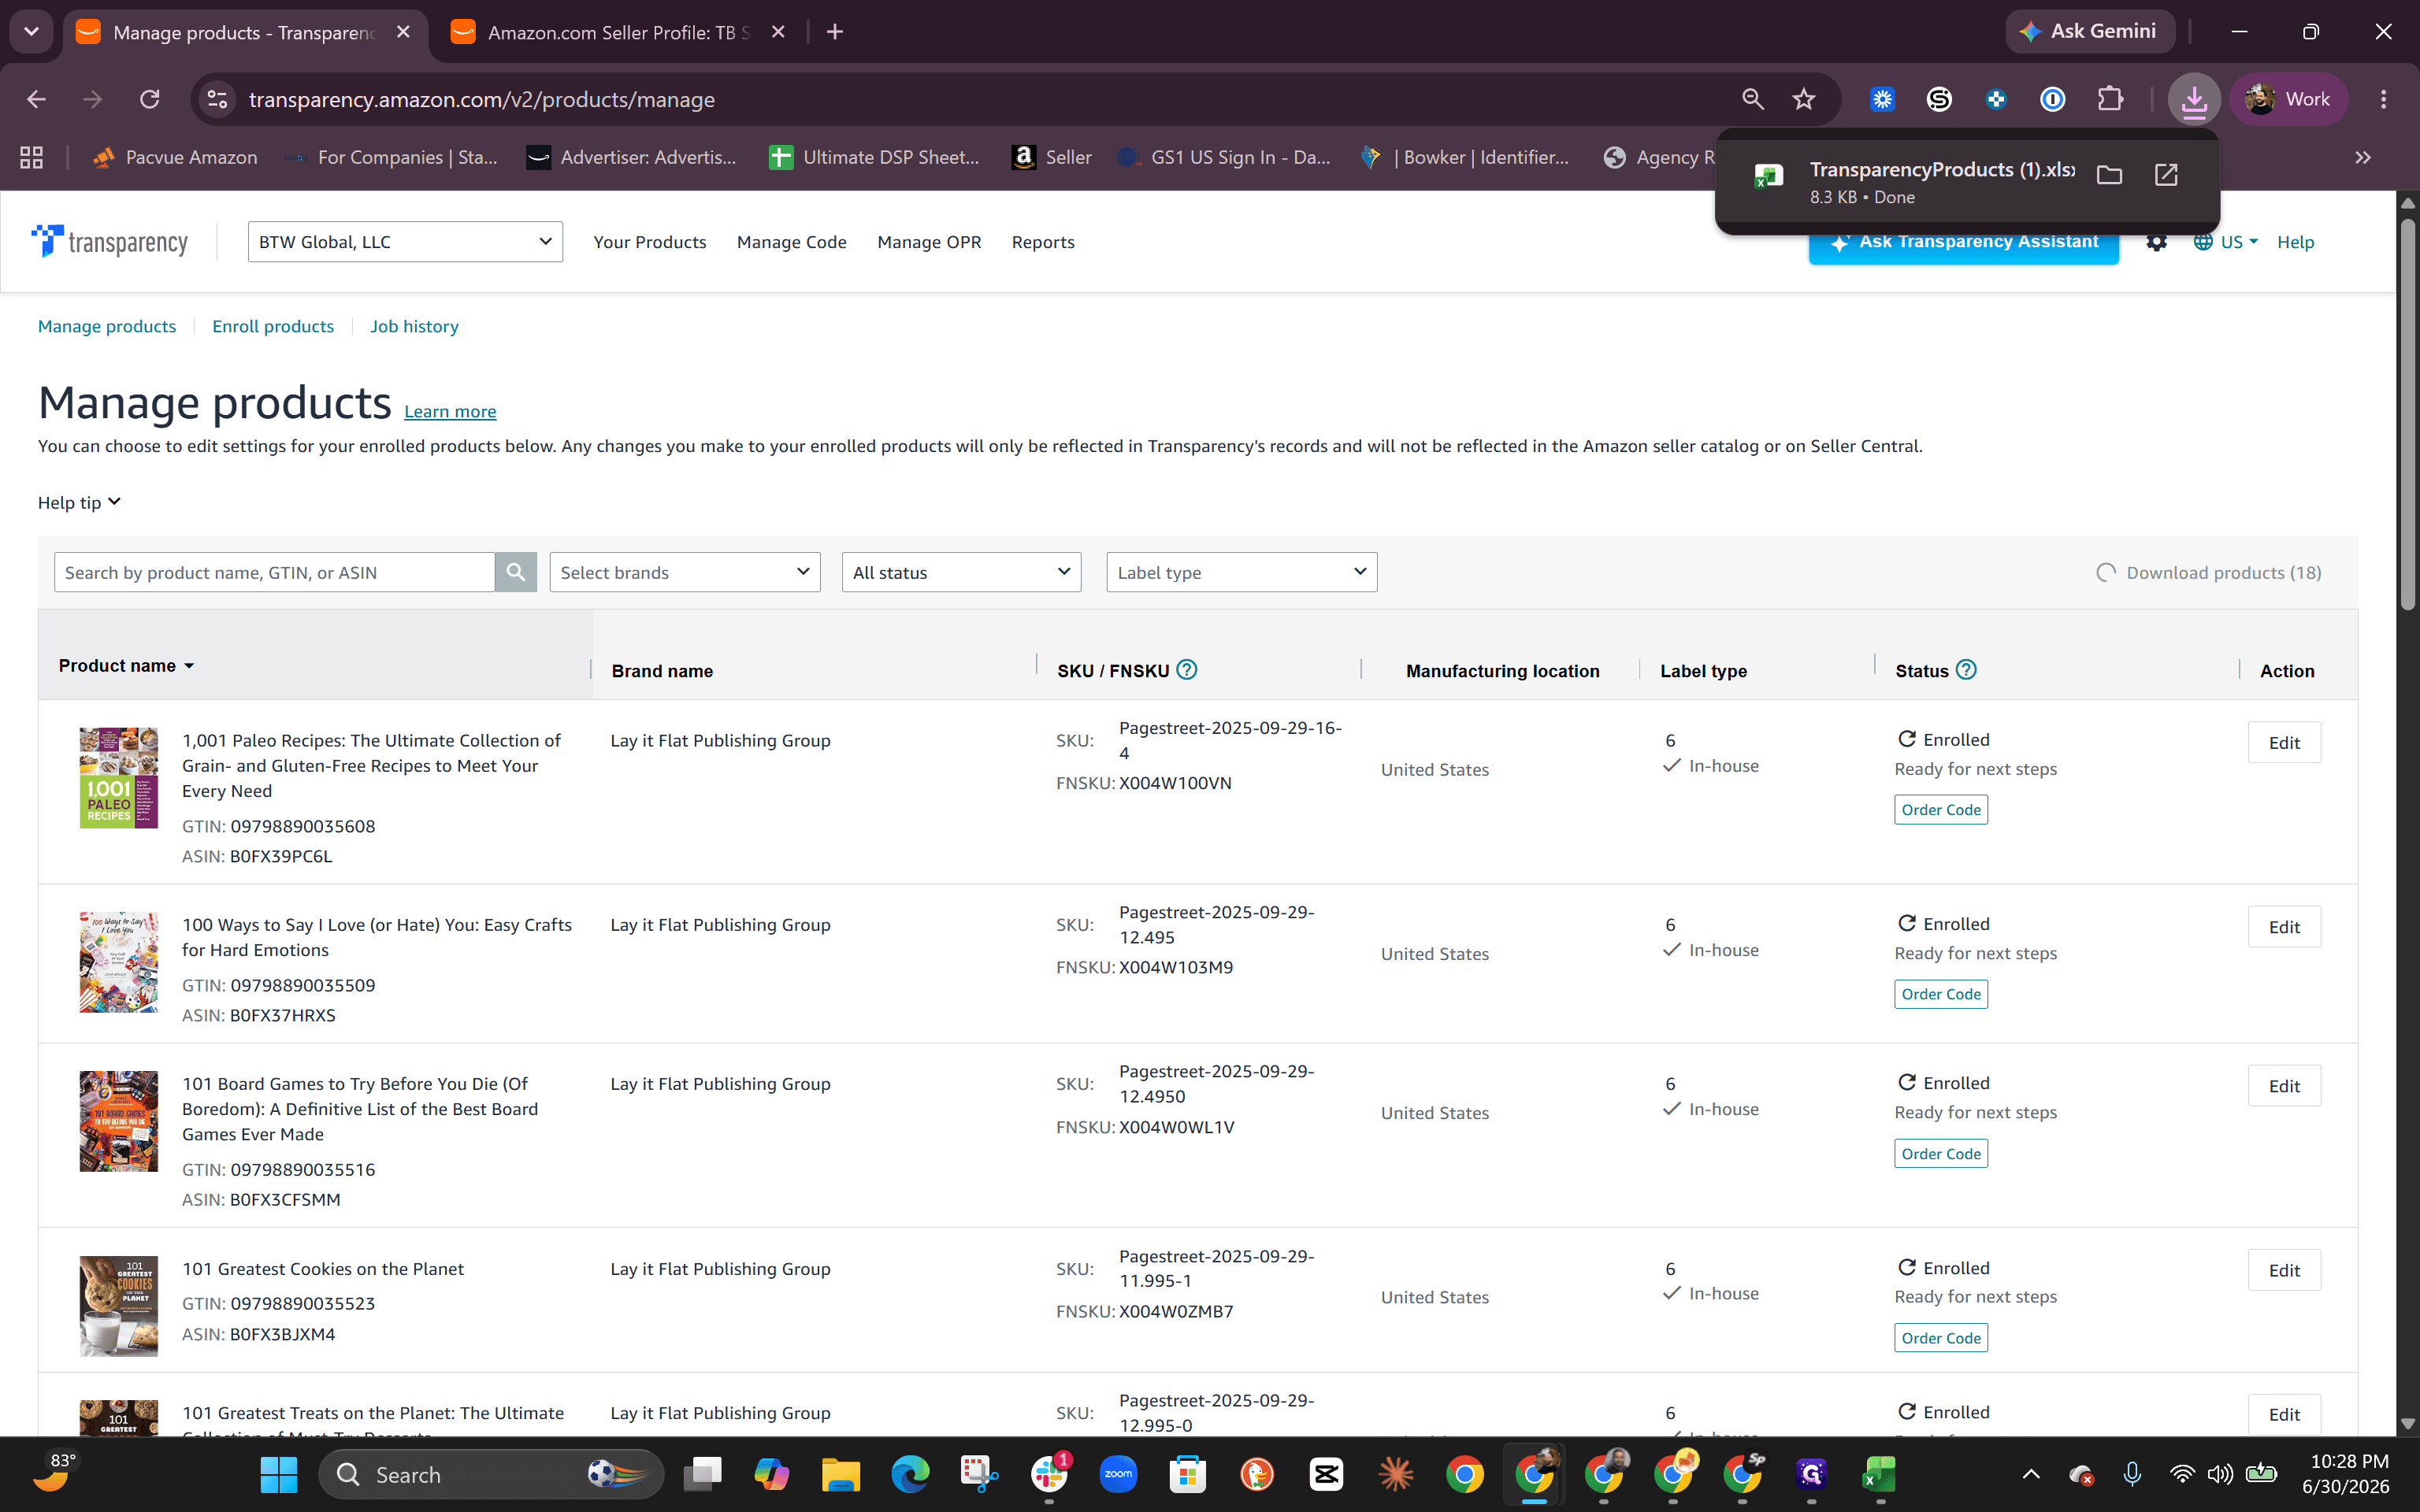Open the All status filter dropdown
Viewport: 2420px width, 1512px height.
[961, 572]
